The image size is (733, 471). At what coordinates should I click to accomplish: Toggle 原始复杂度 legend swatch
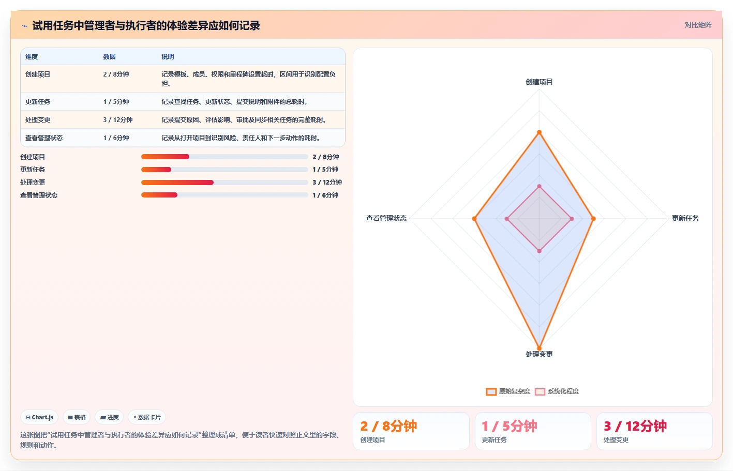click(491, 391)
